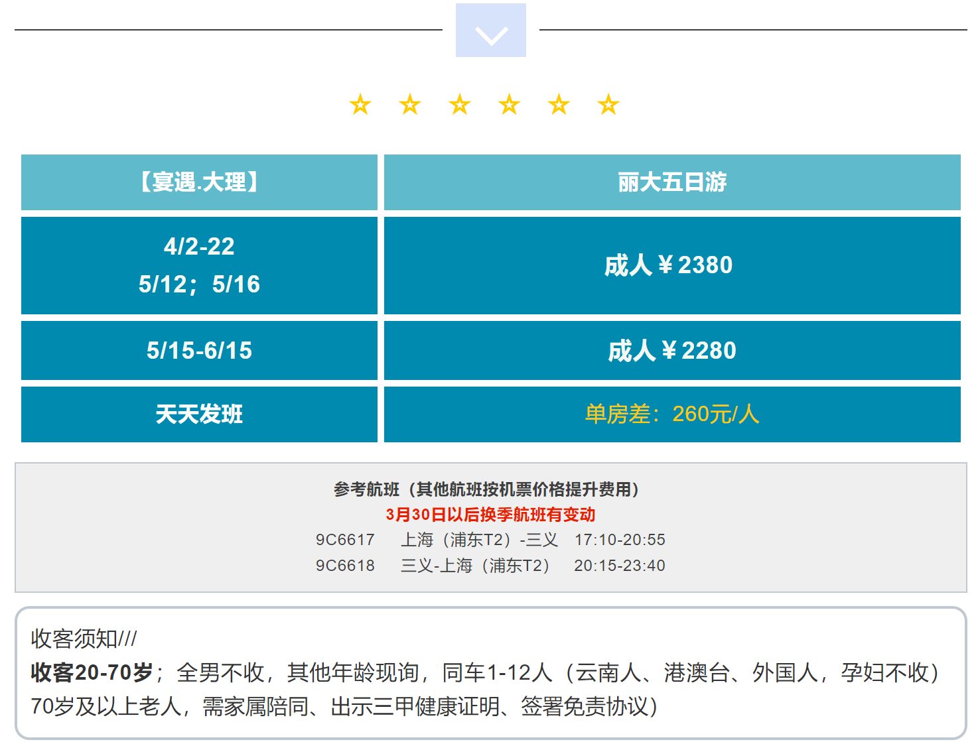Expand section using the down chevron icon
The height and width of the screenshot is (746, 980).
pos(491,30)
